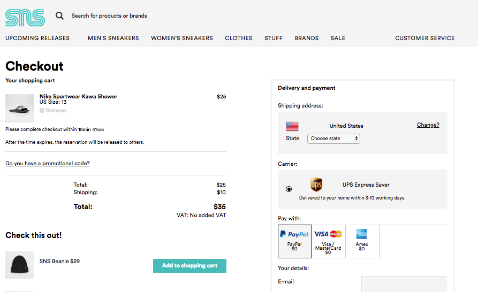478x292 pixels.
Task: Click the United States flag icon
Action: pos(292,126)
